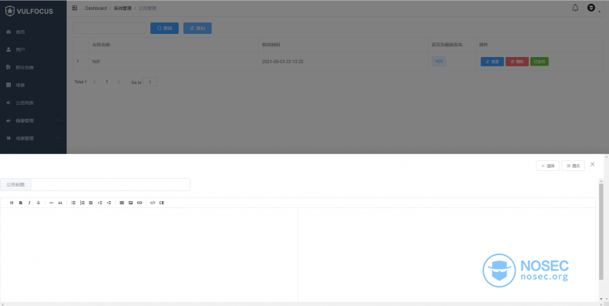The width and height of the screenshot is (609, 306).
Task: Click the YES tag in fsdf row
Action: (439, 62)
